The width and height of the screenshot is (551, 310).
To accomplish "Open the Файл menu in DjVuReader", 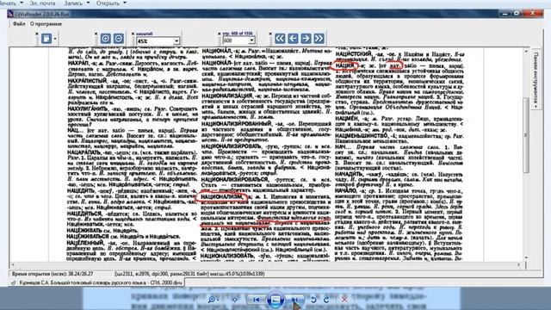I will [x=19, y=24].
